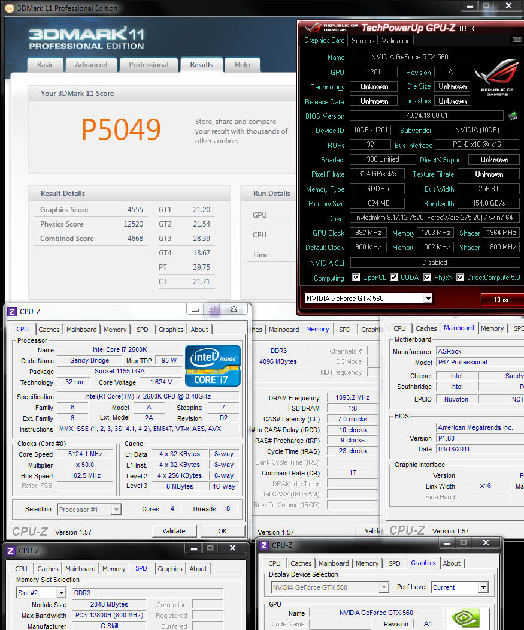
Task: Toggle the PhysX checkbox in GPU-Z
Action: click(427, 277)
